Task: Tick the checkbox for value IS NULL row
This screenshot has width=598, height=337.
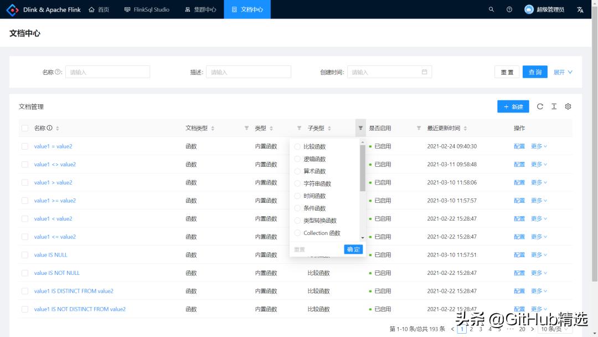Action: (24, 254)
